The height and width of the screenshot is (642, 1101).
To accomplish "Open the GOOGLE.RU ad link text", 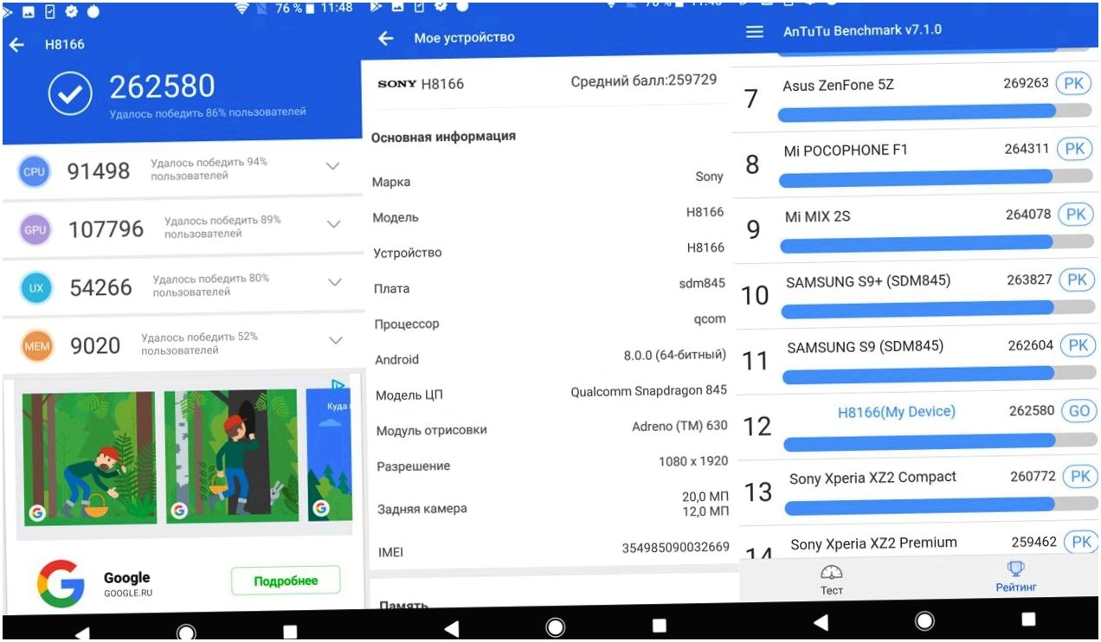I will pyautogui.click(x=128, y=594).
